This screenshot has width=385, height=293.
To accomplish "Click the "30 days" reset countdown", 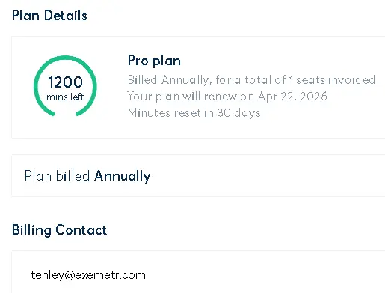I will click(x=238, y=113).
